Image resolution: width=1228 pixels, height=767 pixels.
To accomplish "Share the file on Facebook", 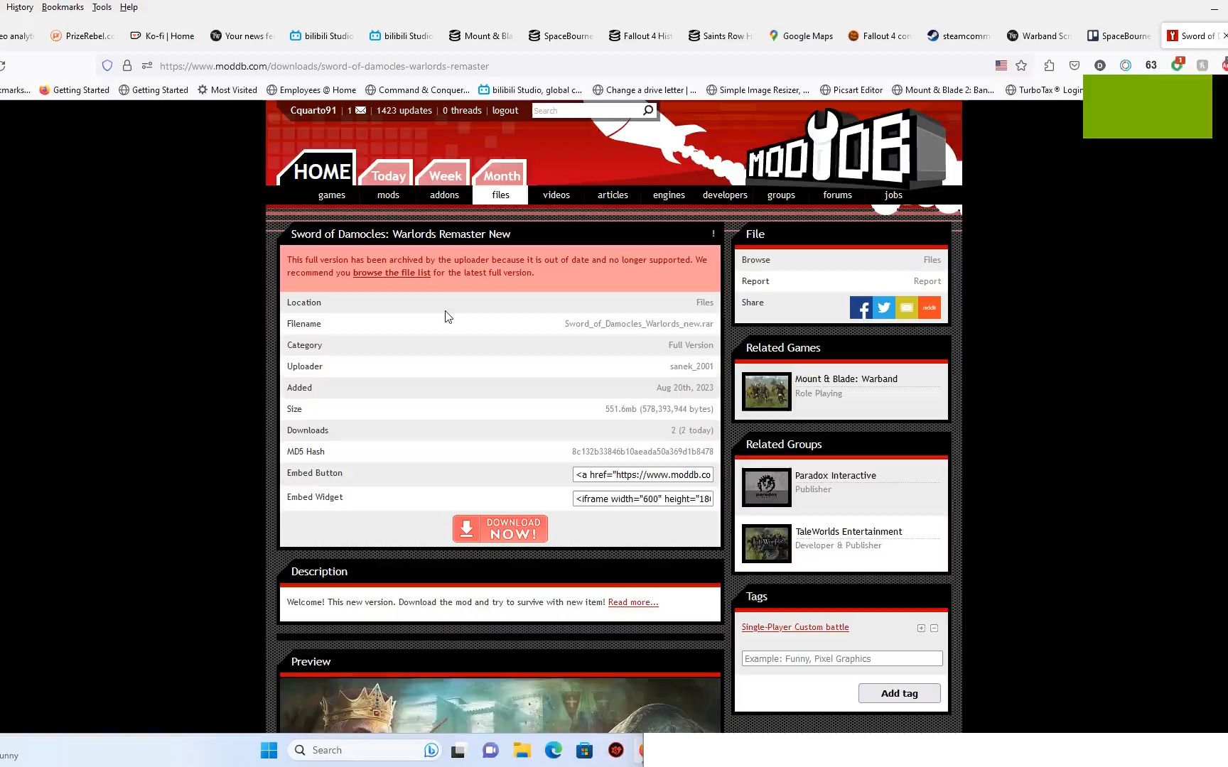I will point(861,308).
